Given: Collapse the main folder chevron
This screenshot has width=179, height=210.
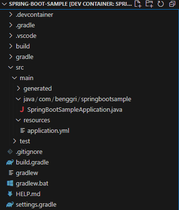Looking at the screenshot, I should (x=14, y=78).
